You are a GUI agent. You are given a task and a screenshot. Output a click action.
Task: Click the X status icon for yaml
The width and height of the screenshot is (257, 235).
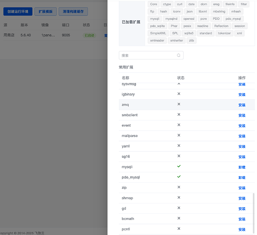point(179,146)
